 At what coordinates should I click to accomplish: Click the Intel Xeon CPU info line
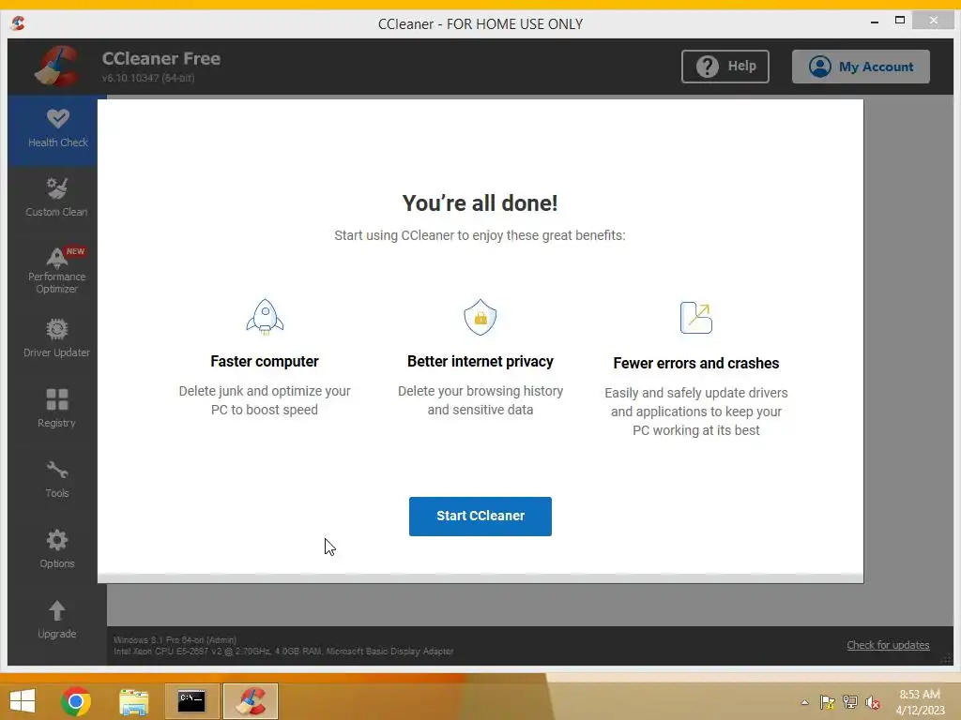pos(283,651)
